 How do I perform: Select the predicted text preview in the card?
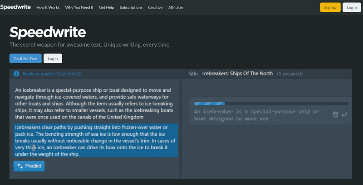256,115
